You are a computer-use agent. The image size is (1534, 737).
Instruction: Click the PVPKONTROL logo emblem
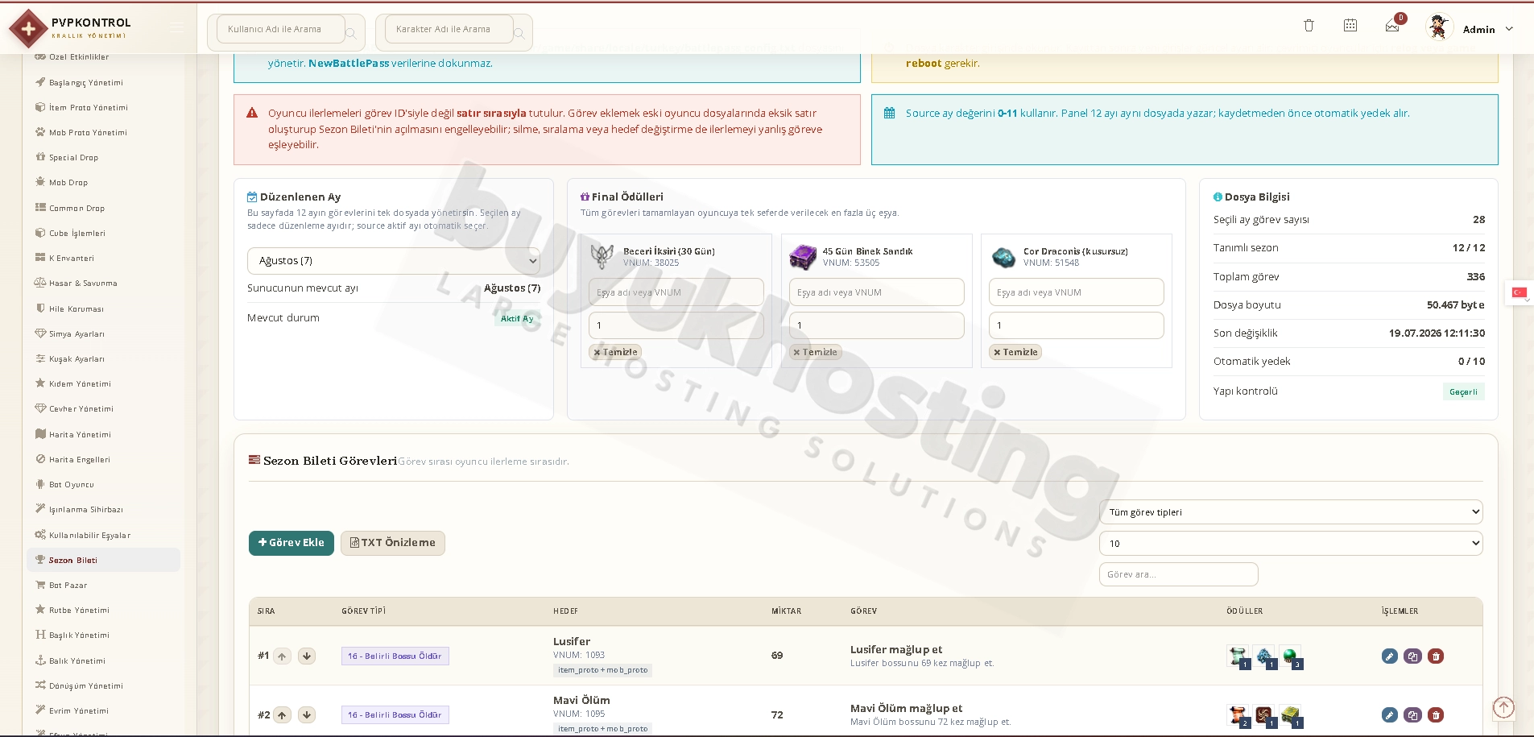28,29
